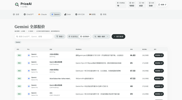Open the PriceAI home title link
The image size is (182, 100).
click(x=26, y=4)
